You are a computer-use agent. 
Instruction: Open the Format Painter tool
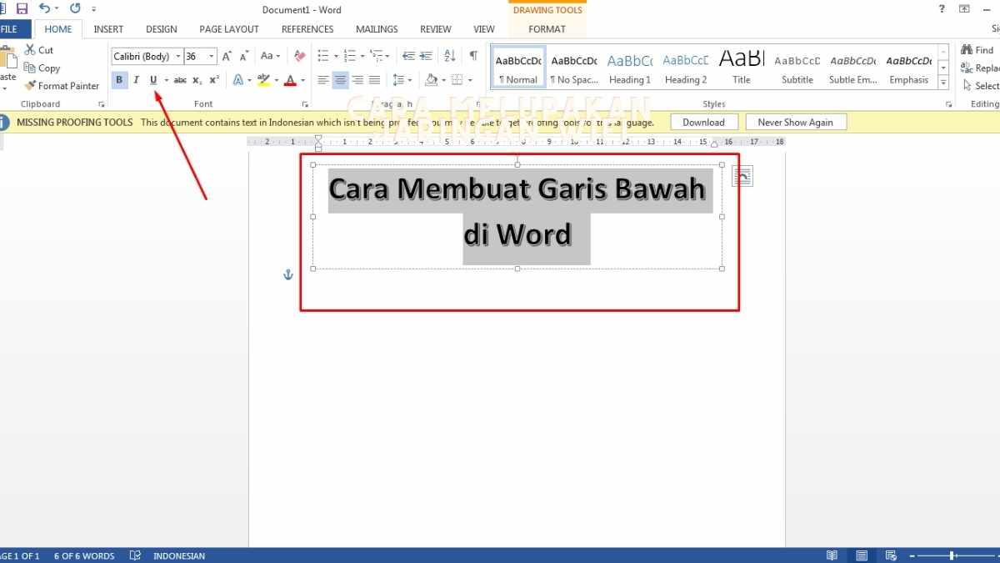click(62, 85)
